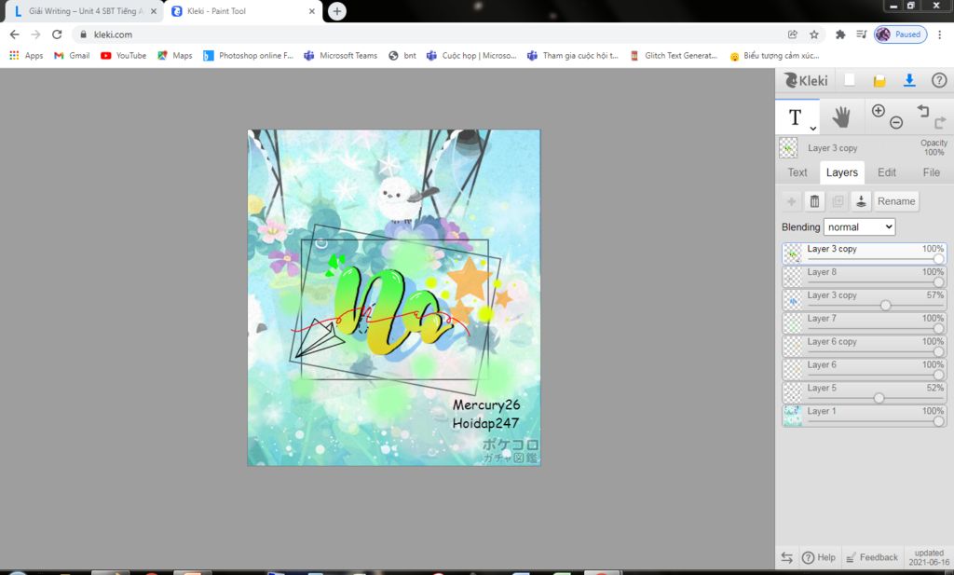Open the Help link at the bottom

[819, 557]
